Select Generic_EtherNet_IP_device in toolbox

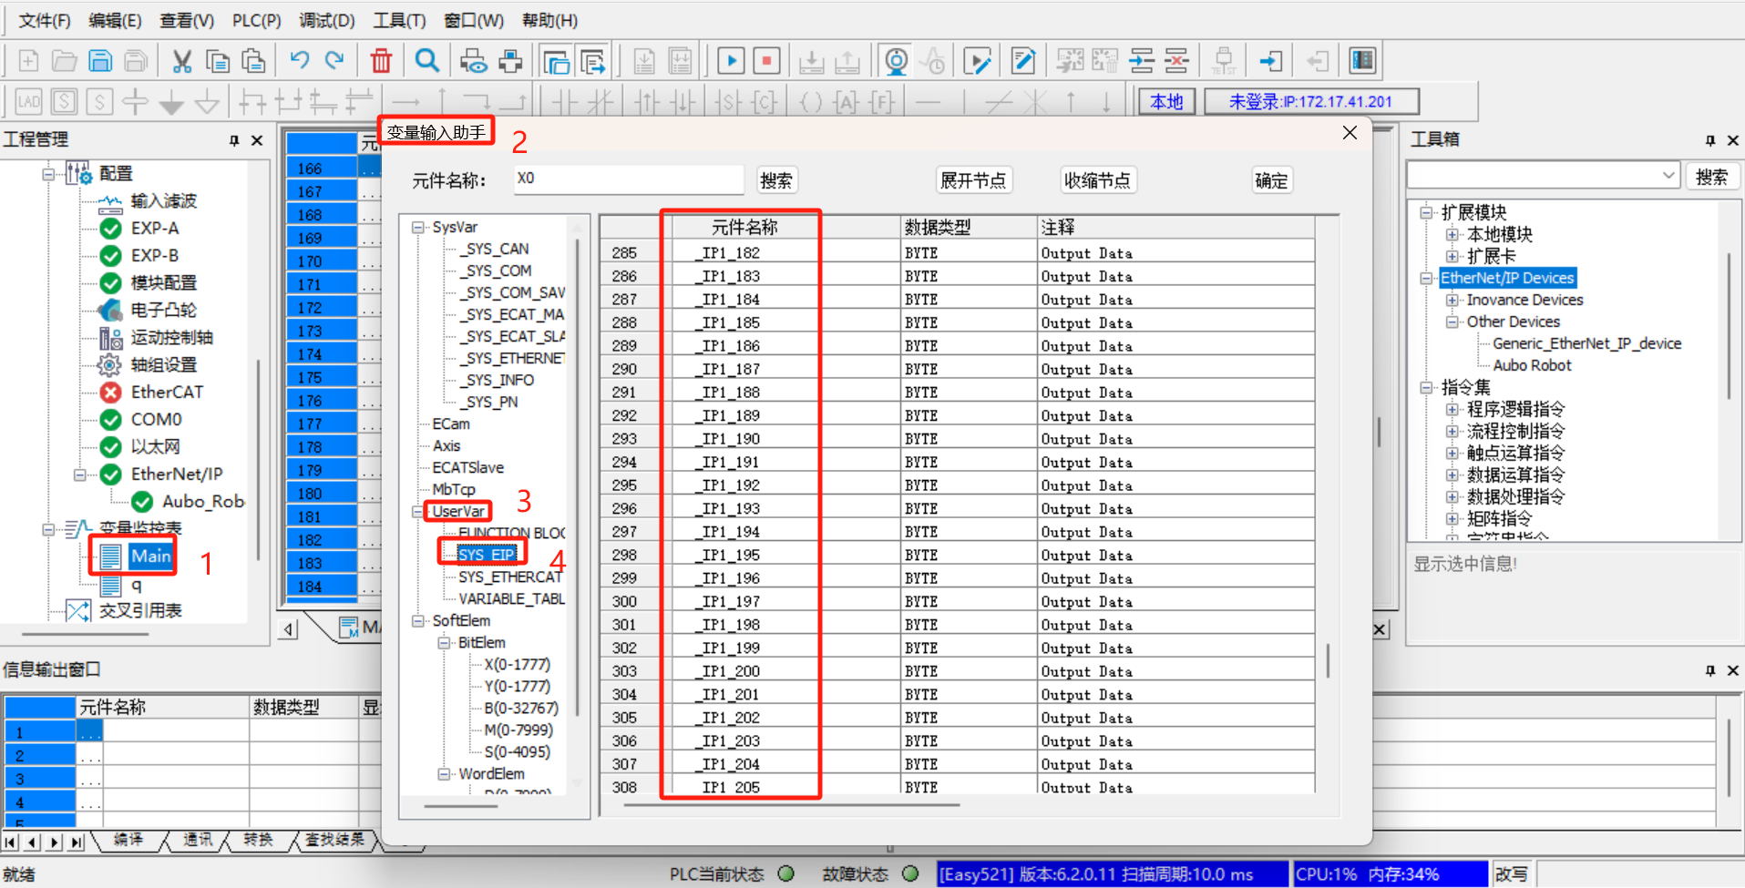pos(1586,344)
